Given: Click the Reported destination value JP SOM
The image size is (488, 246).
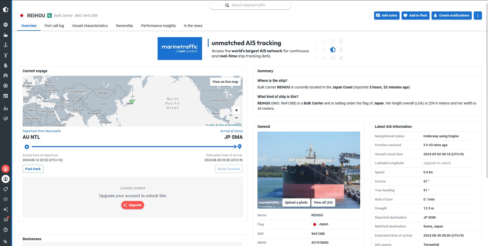Looking at the screenshot, I should (430, 218).
